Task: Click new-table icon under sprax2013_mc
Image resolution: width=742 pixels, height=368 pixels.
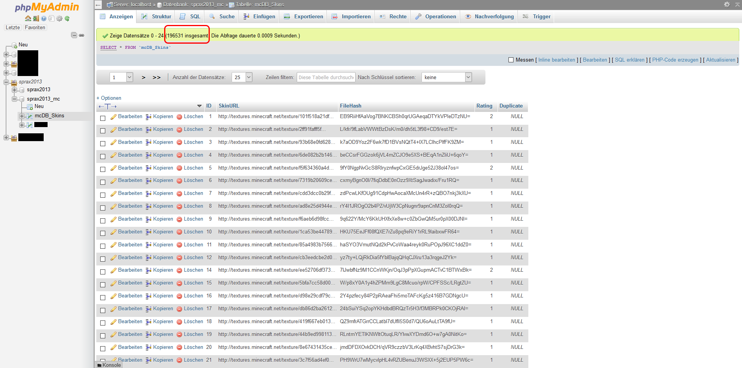Action: click(30, 106)
